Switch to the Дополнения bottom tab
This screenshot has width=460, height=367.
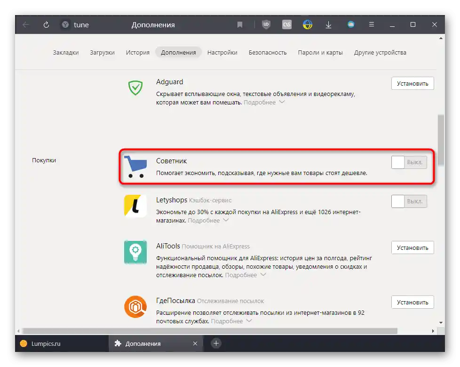(x=156, y=343)
